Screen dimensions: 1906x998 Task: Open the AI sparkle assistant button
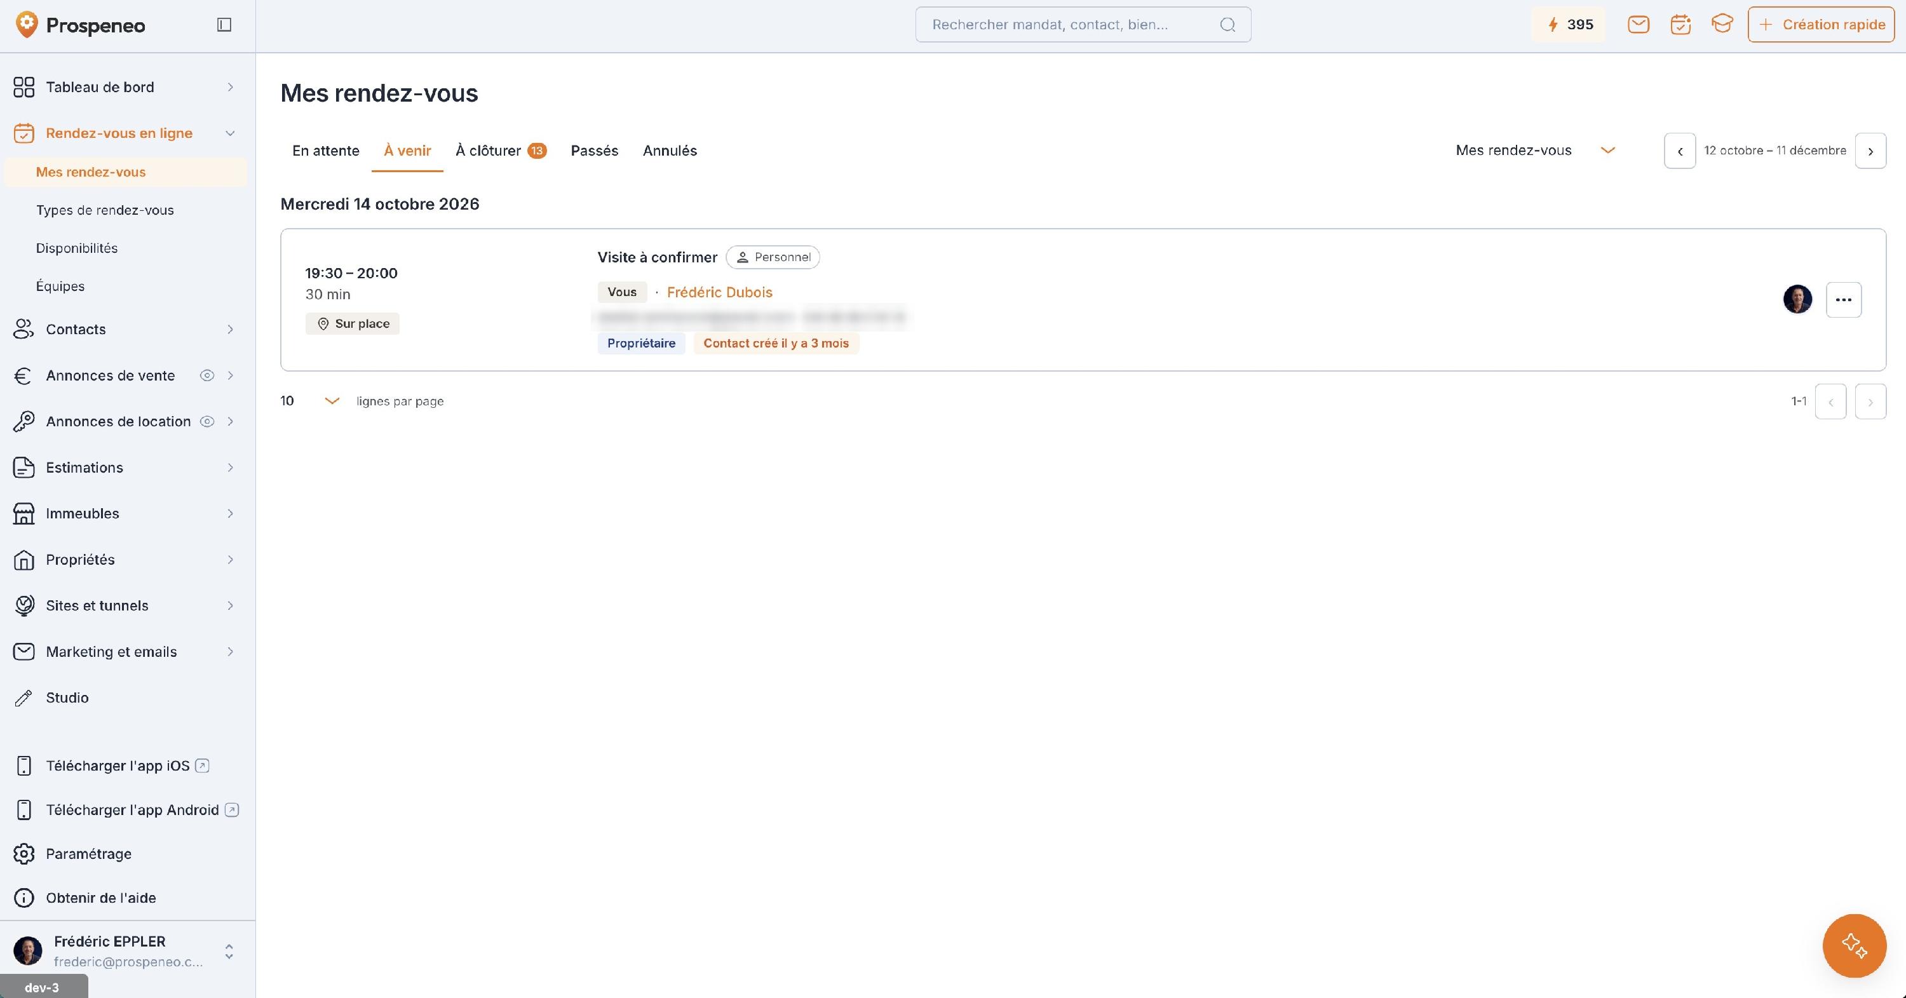[x=1854, y=945]
